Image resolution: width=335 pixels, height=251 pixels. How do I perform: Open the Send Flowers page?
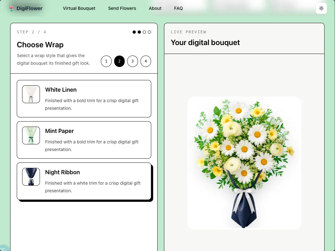coord(122,8)
